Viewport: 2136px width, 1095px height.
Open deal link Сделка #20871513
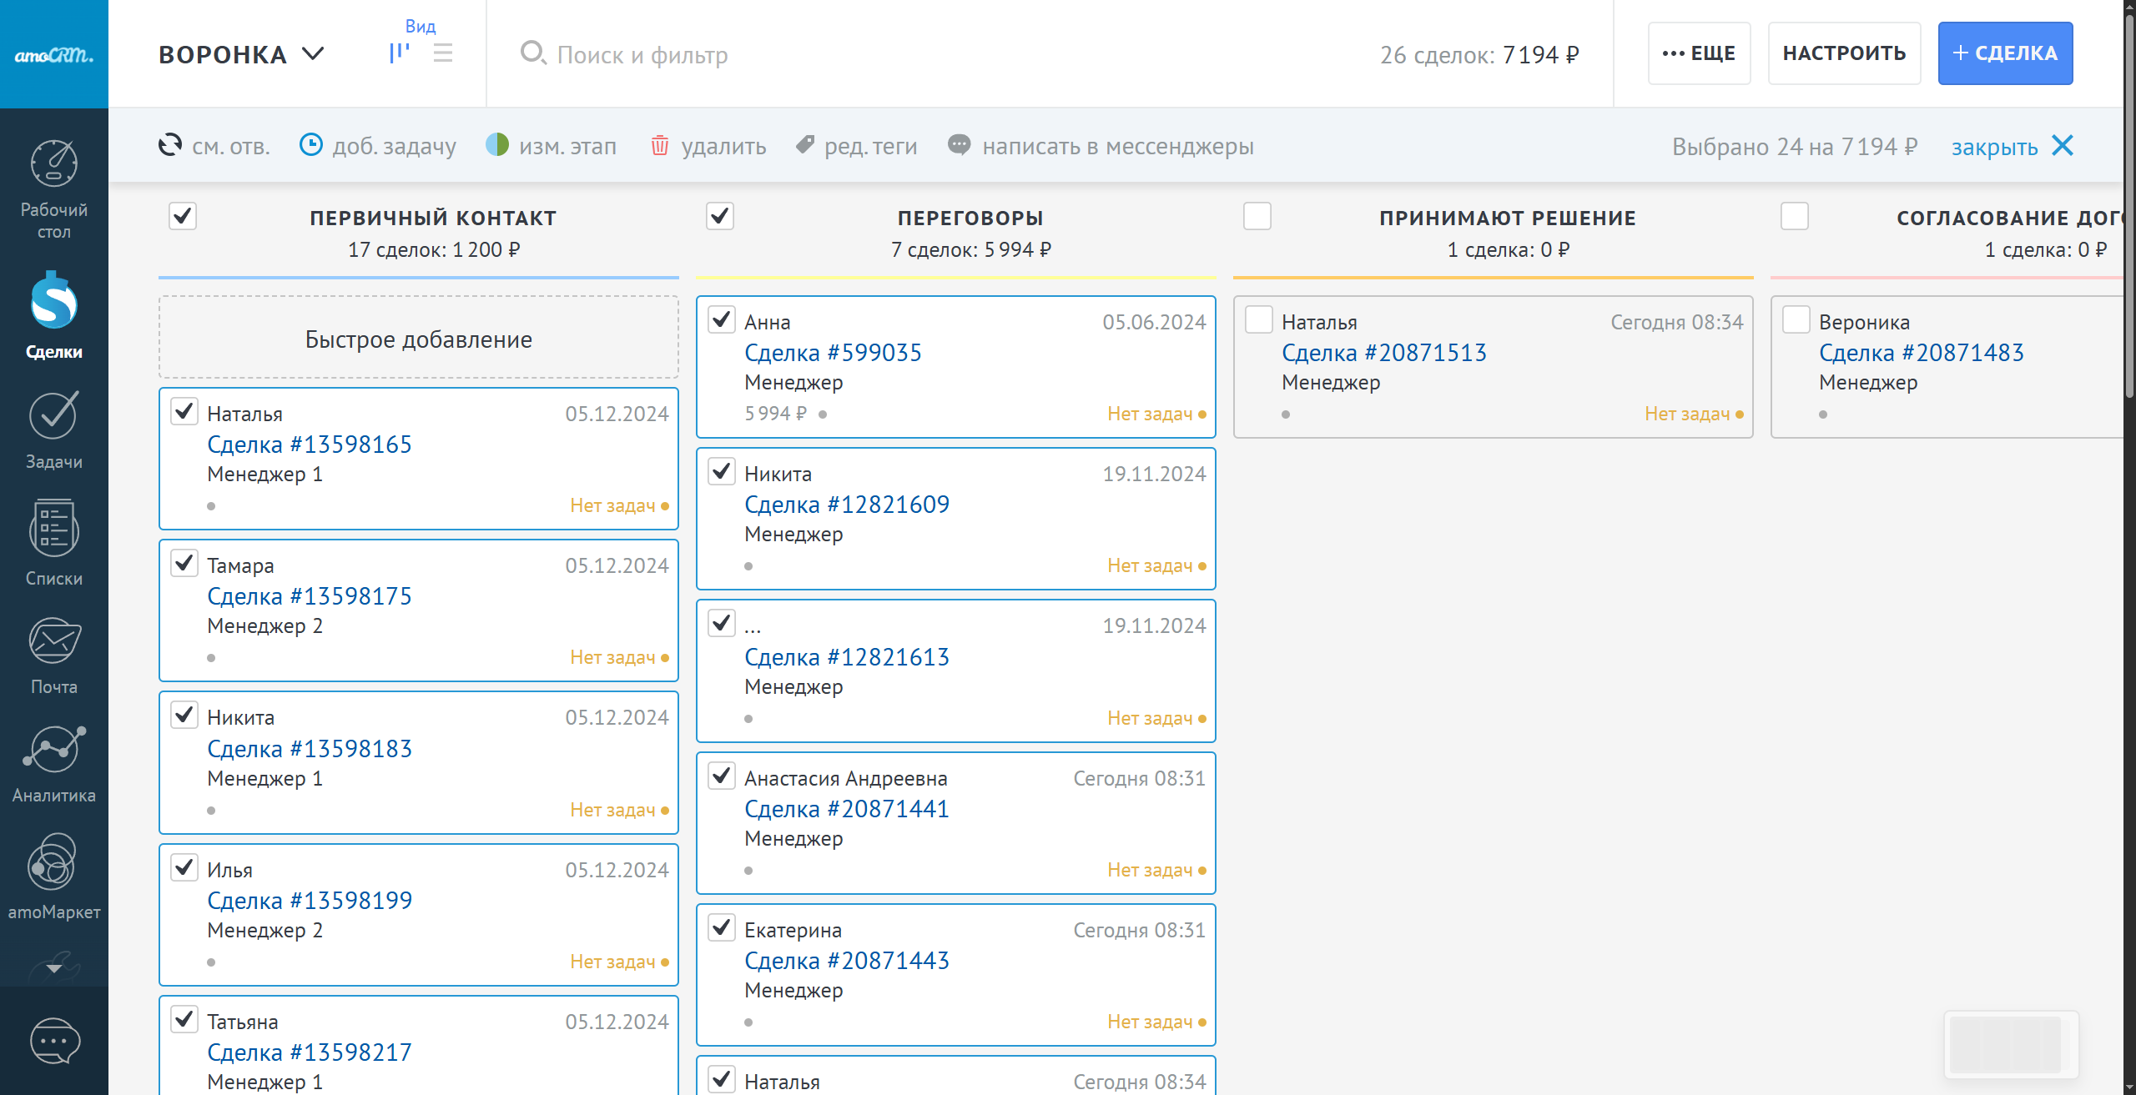1384,353
